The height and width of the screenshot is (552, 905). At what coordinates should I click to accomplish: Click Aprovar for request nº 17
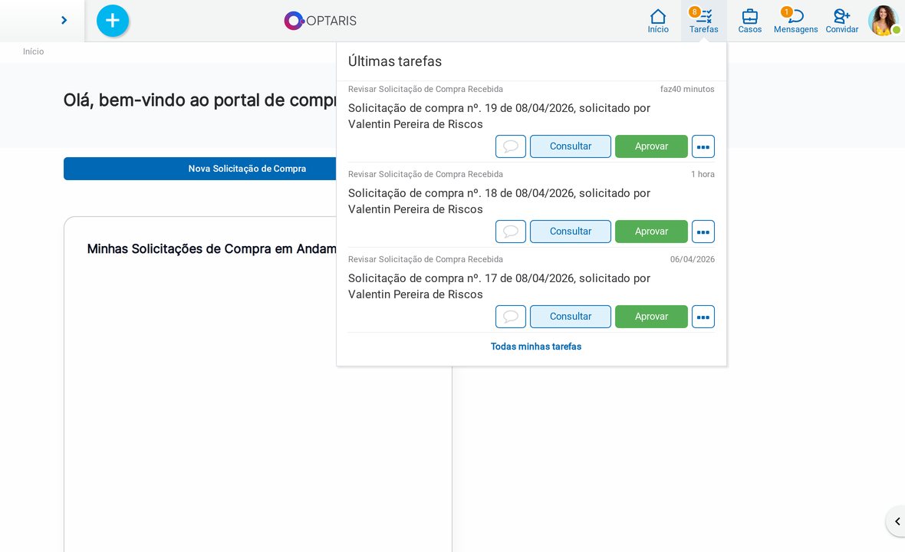[x=651, y=317]
